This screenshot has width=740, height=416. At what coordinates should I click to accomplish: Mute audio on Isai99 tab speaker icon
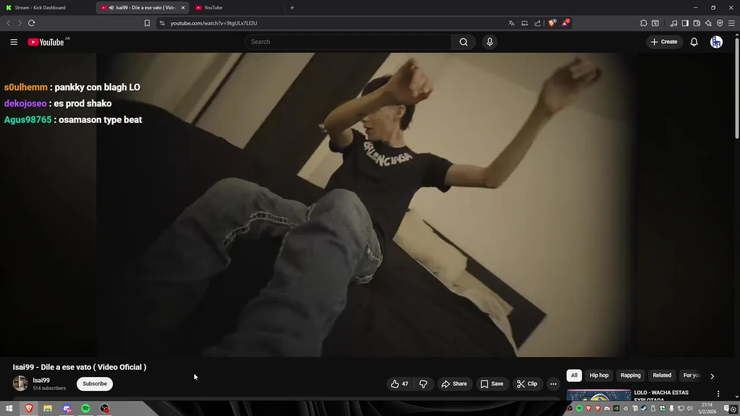pos(111,8)
